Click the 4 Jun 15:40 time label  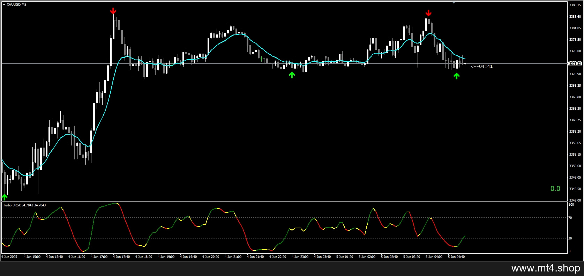tap(54, 257)
